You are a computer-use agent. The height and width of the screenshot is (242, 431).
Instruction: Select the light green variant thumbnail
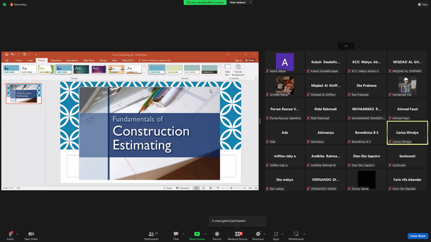coord(174,69)
